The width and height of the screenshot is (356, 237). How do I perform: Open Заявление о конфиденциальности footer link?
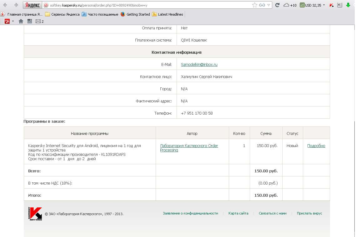point(190,213)
